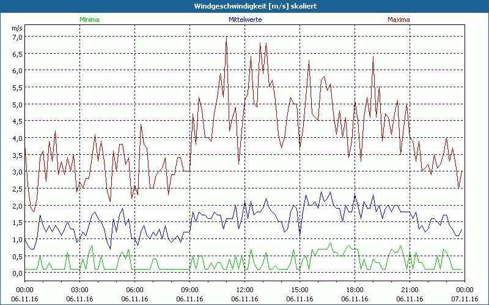Click the 15:00 time axis label

[x=300, y=290]
